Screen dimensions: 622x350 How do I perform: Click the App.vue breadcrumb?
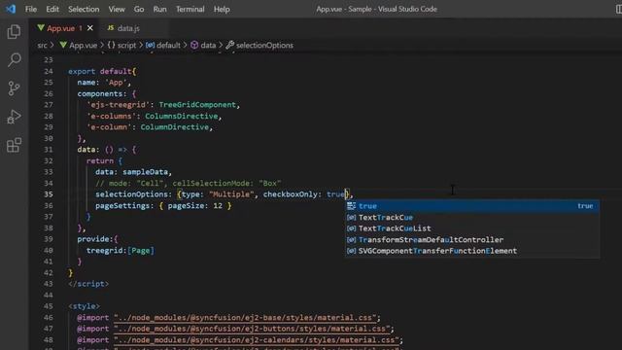[x=83, y=46]
